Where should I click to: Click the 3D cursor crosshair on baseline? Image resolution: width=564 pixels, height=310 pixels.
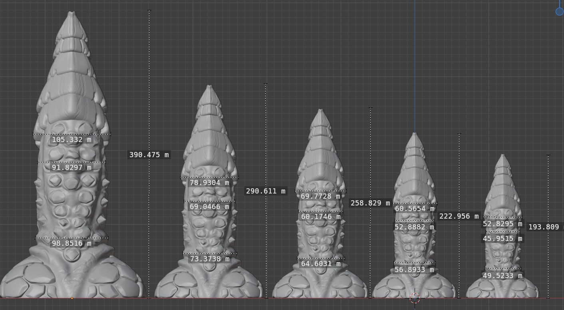415,298
